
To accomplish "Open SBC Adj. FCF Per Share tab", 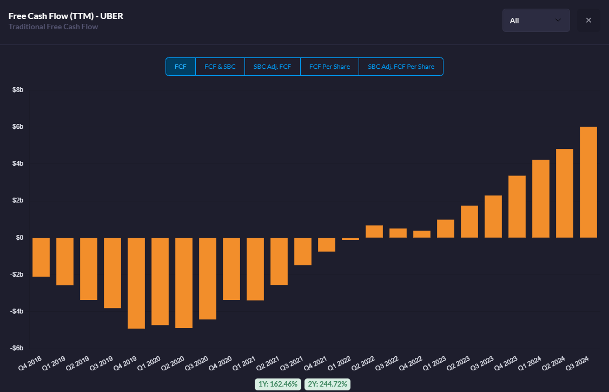I will (x=401, y=67).
